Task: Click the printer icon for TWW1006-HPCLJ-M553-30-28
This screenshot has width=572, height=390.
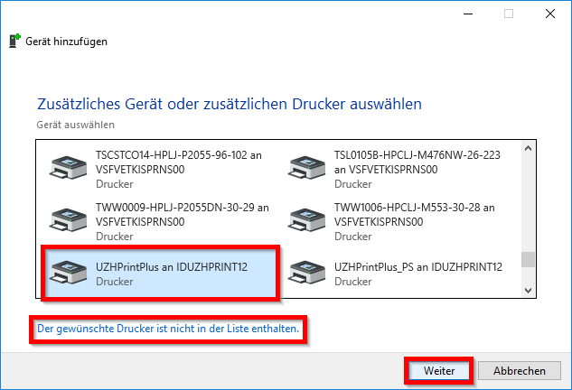Action: [x=307, y=219]
